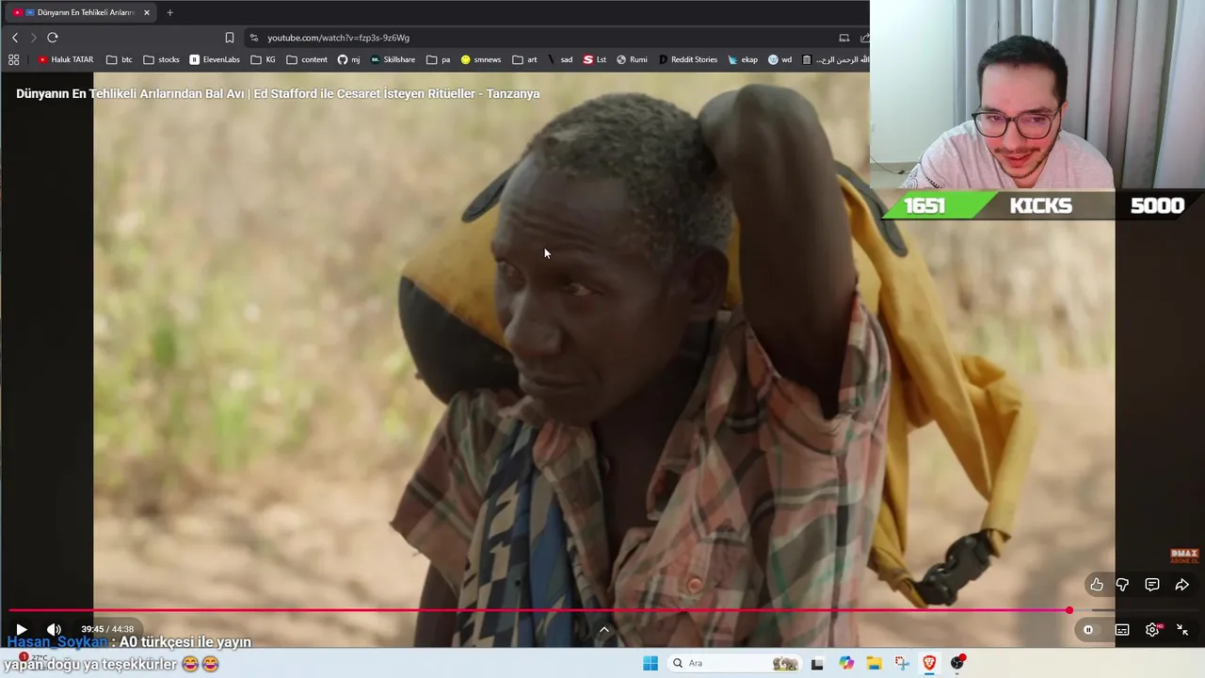Reload the current browser page

point(53,38)
